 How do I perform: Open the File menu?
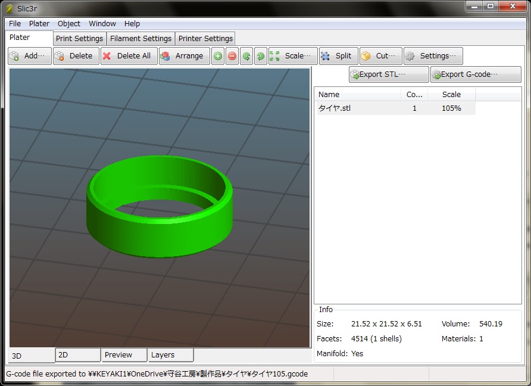(15, 24)
